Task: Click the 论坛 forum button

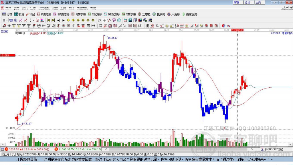Action: click(247, 2)
